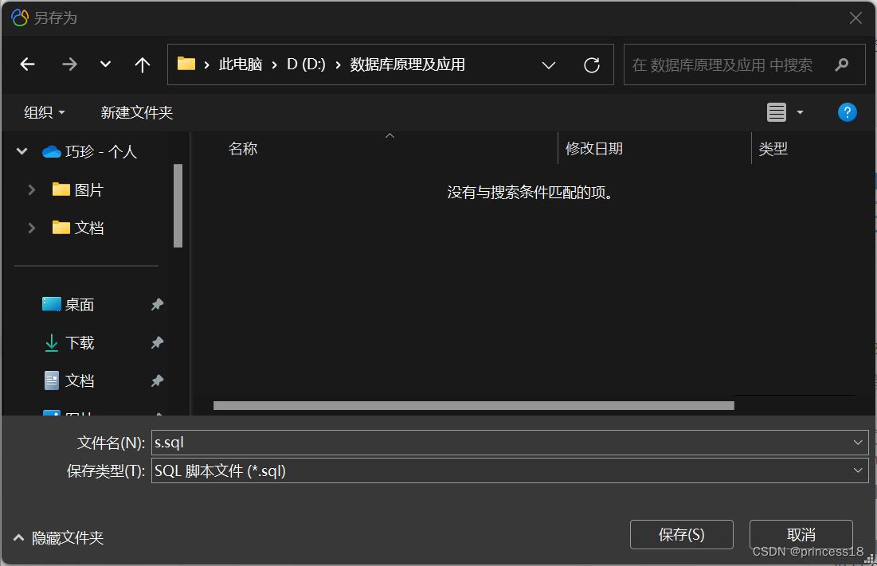Expand the 文档 folder in sidebar

click(31, 228)
